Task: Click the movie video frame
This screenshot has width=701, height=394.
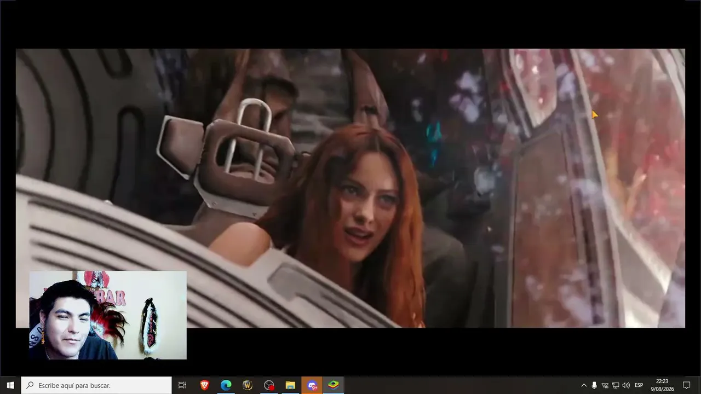Action: click(350, 188)
